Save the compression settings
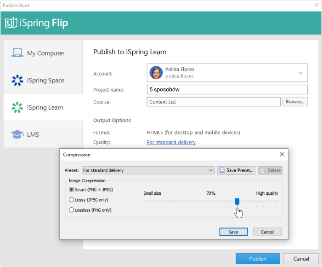Image resolution: width=322 pixels, height=267 pixels. click(x=233, y=232)
